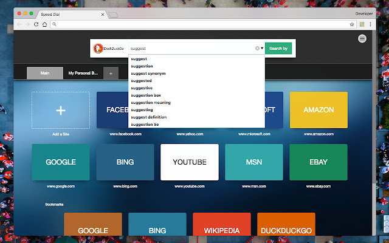Open the Bing bookmark tile

click(157, 224)
